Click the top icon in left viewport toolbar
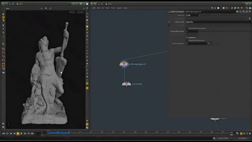 pos(3,14)
